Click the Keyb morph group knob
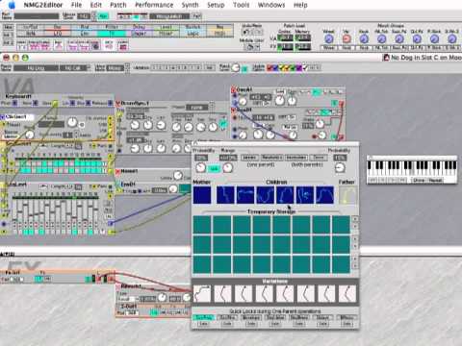The height and width of the screenshot is (346, 462). coord(364,39)
